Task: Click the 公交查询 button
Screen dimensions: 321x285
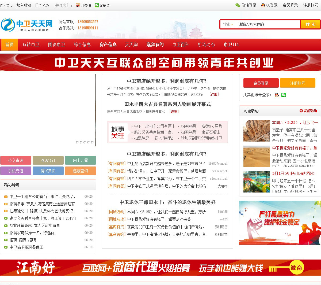Action: (x=16, y=160)
